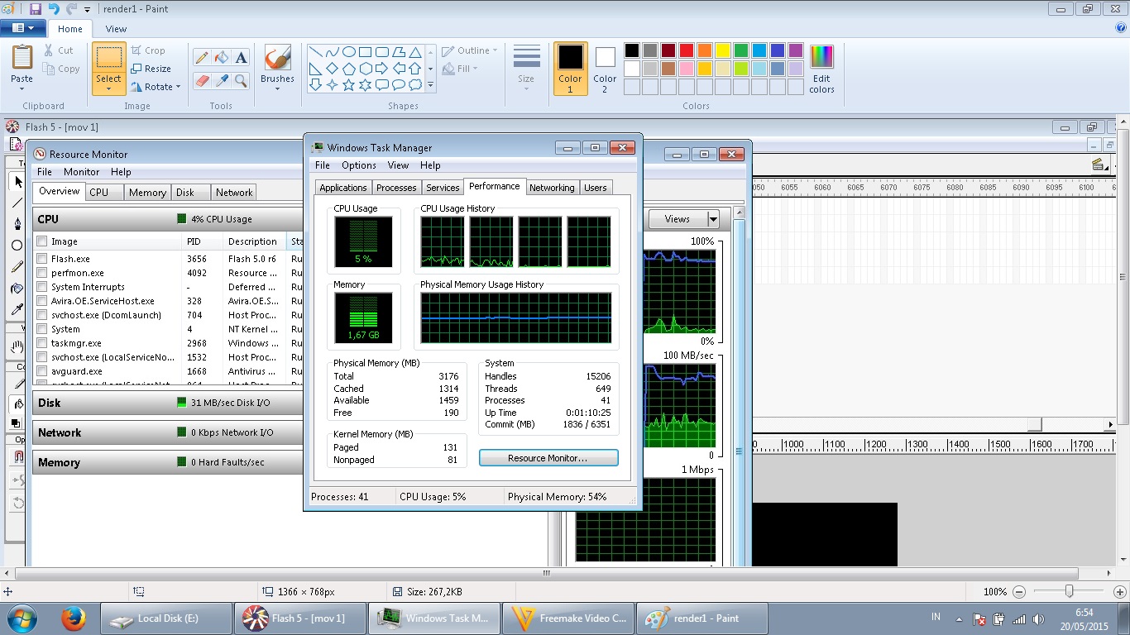The width and height of the screenshot is (1130, 635).
Task: Open the Brushes dropdown arrow
Action: point(277,89)
